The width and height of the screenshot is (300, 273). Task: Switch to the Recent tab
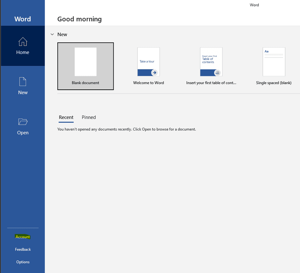point(66,117)
